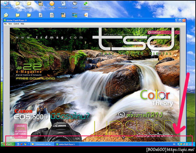Expand hidden system tray icons arrow

pos(178,144)
